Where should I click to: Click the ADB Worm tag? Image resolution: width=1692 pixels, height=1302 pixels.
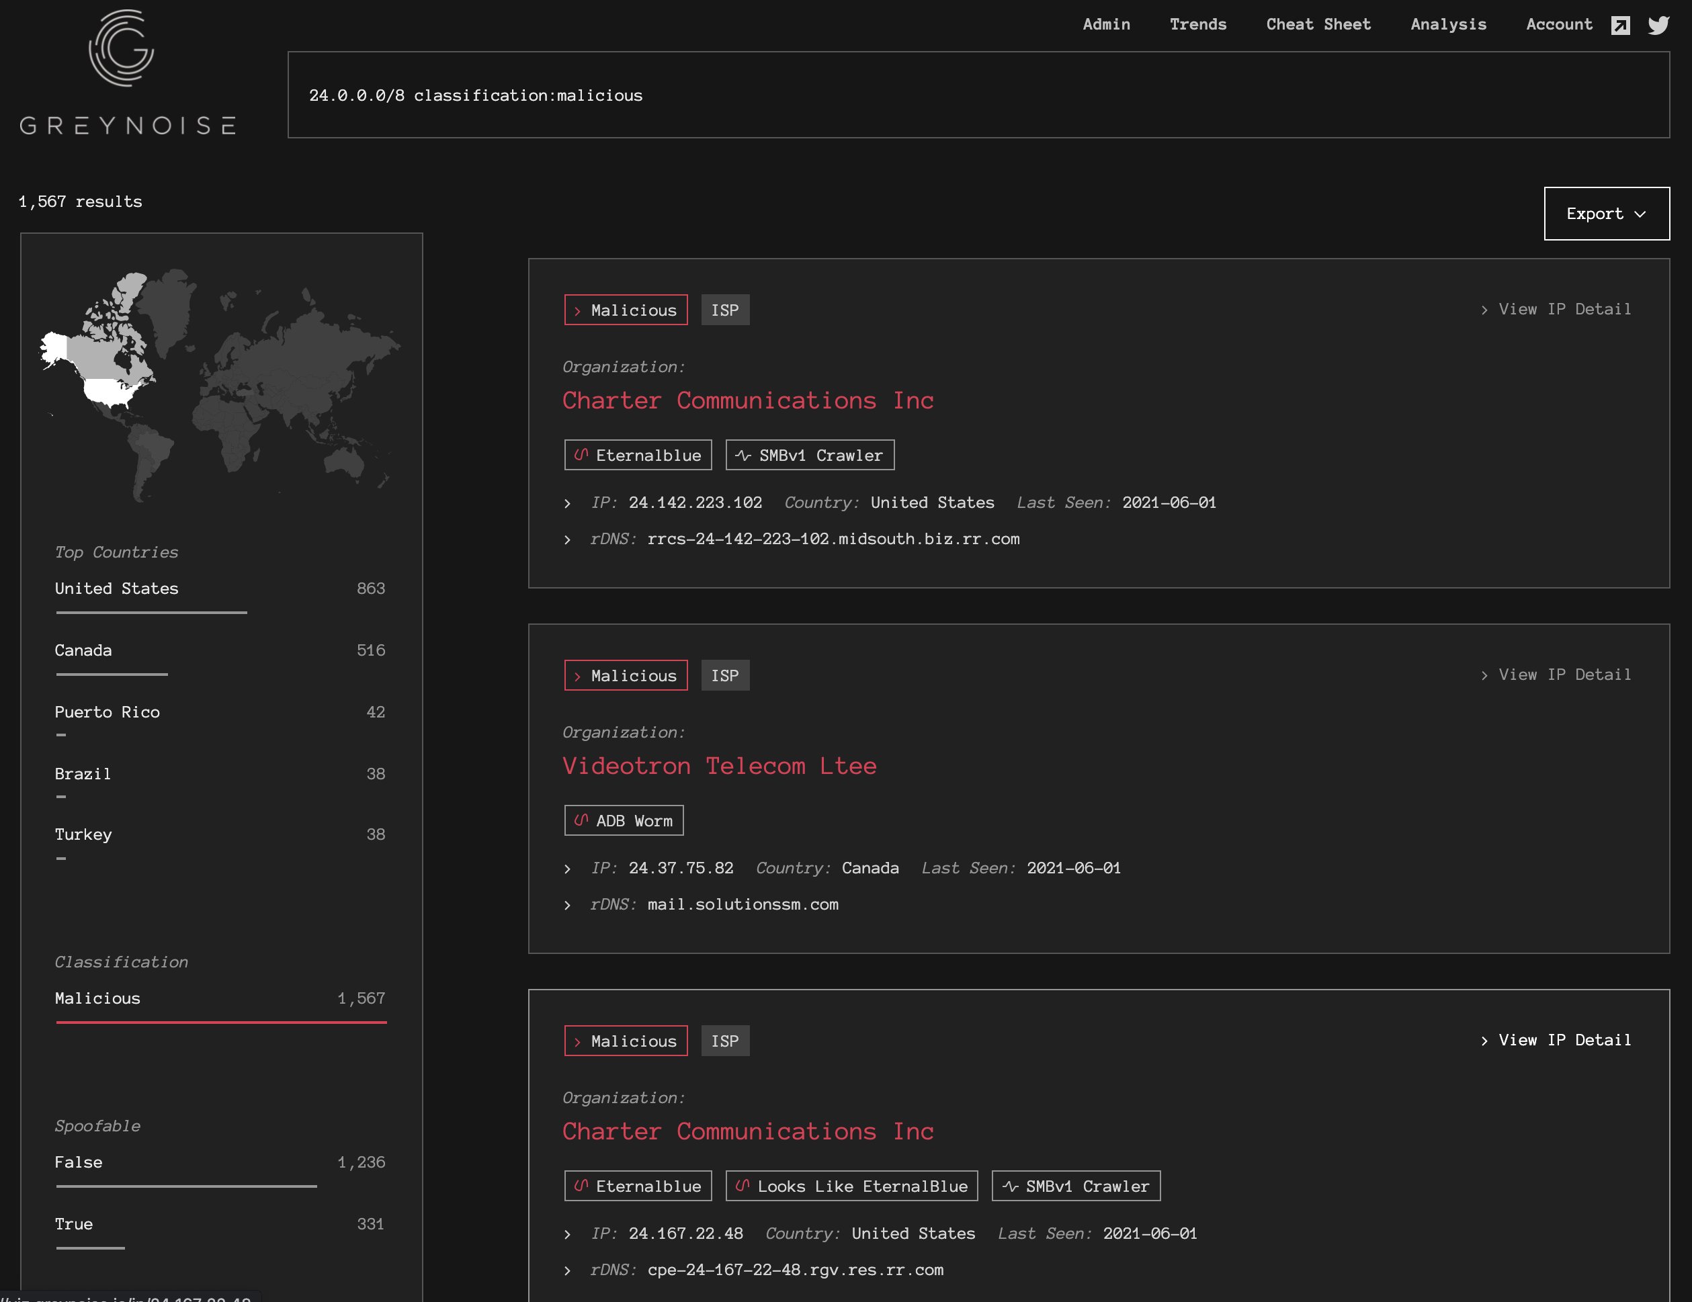(x=624, y=821)
